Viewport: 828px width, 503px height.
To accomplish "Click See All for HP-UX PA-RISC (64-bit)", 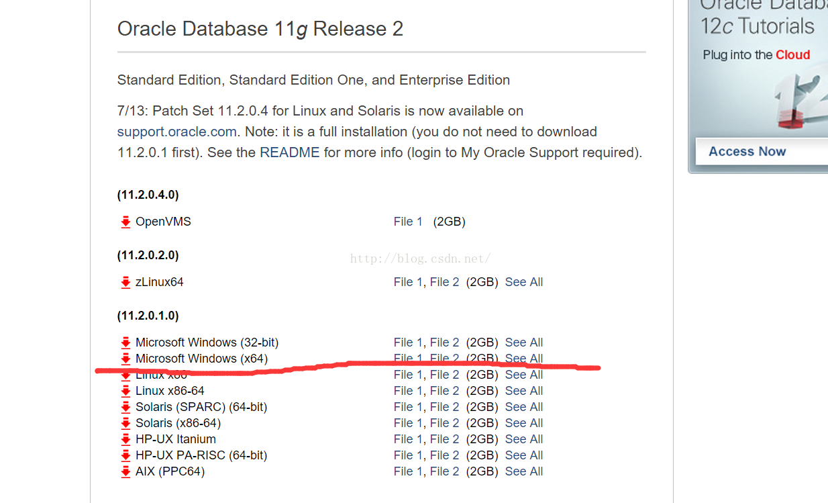I will click(x=524, y=455).
